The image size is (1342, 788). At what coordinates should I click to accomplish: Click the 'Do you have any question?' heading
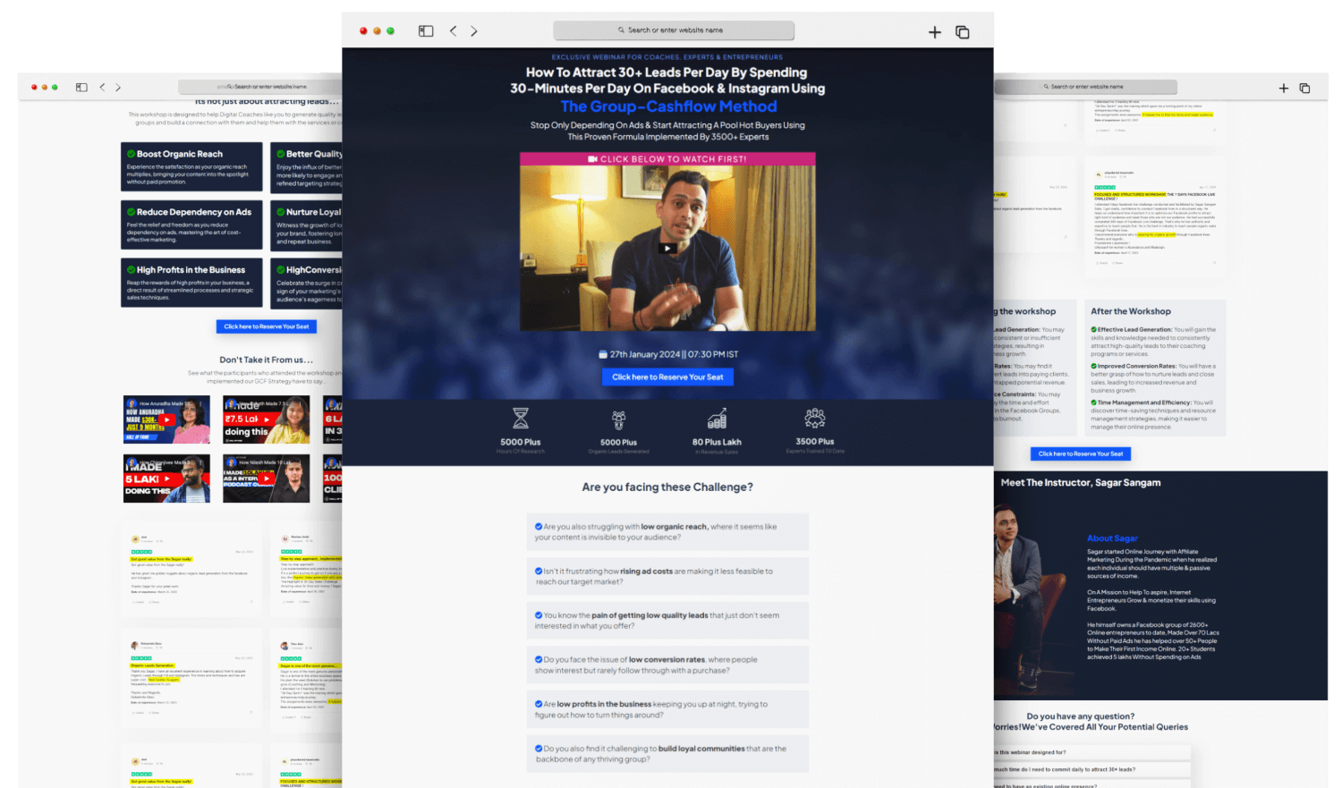pyautogui.click(x=1081, y=716)
